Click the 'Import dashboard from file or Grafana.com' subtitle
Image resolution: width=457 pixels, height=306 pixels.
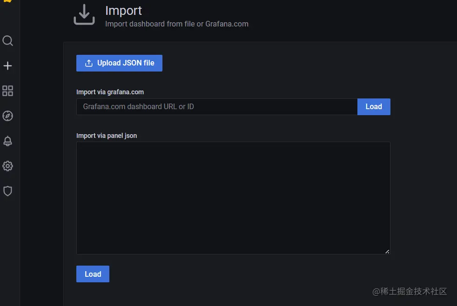(177, 24)
